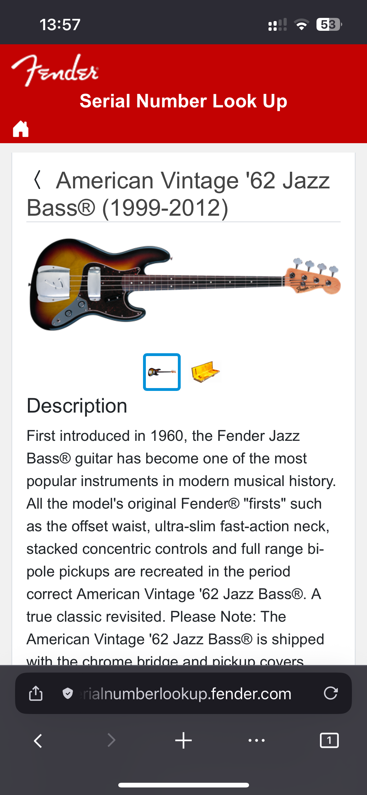Open a new tab with plus icon
The image size is (367, 795).
[183, 741]
